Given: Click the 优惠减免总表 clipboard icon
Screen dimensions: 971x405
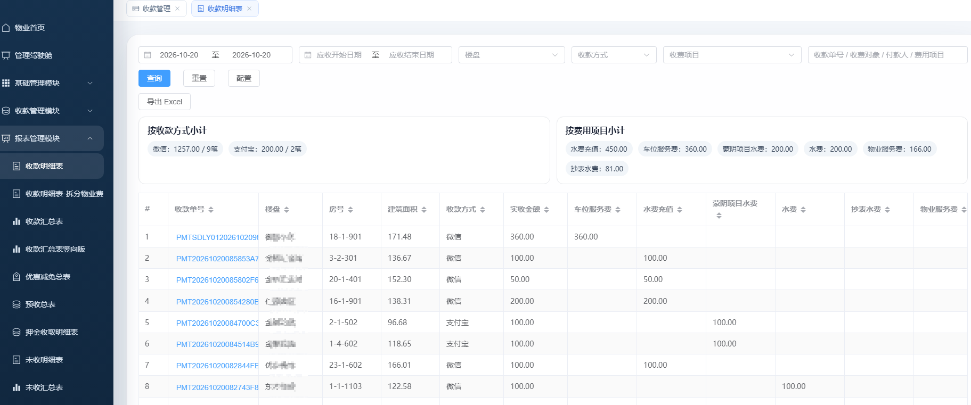Looking at the screenshot, I should coord(17,277).
